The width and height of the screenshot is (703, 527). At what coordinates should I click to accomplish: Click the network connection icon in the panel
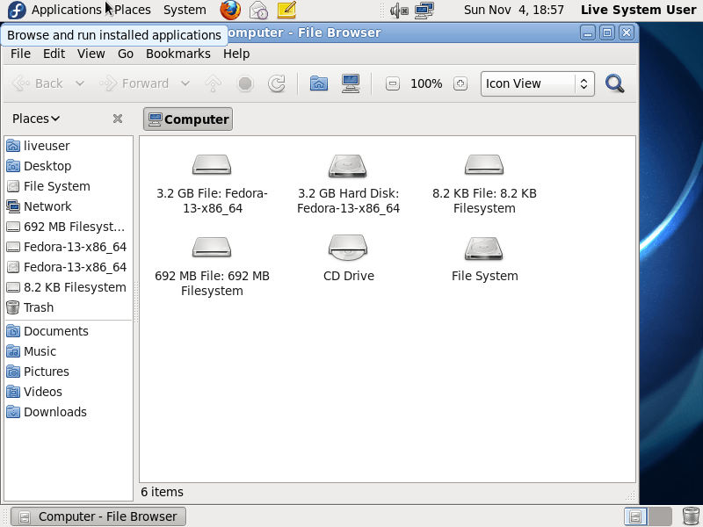coord(424,10)
